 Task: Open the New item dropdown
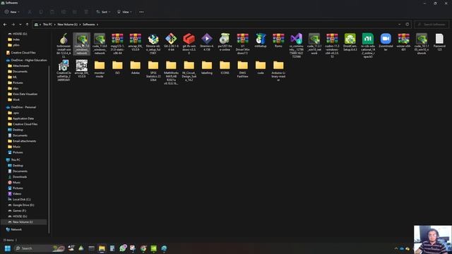click(12, 12)
